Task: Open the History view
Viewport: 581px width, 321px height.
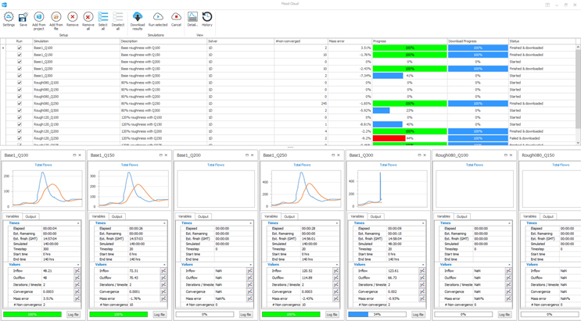Action: pos(206,19)
